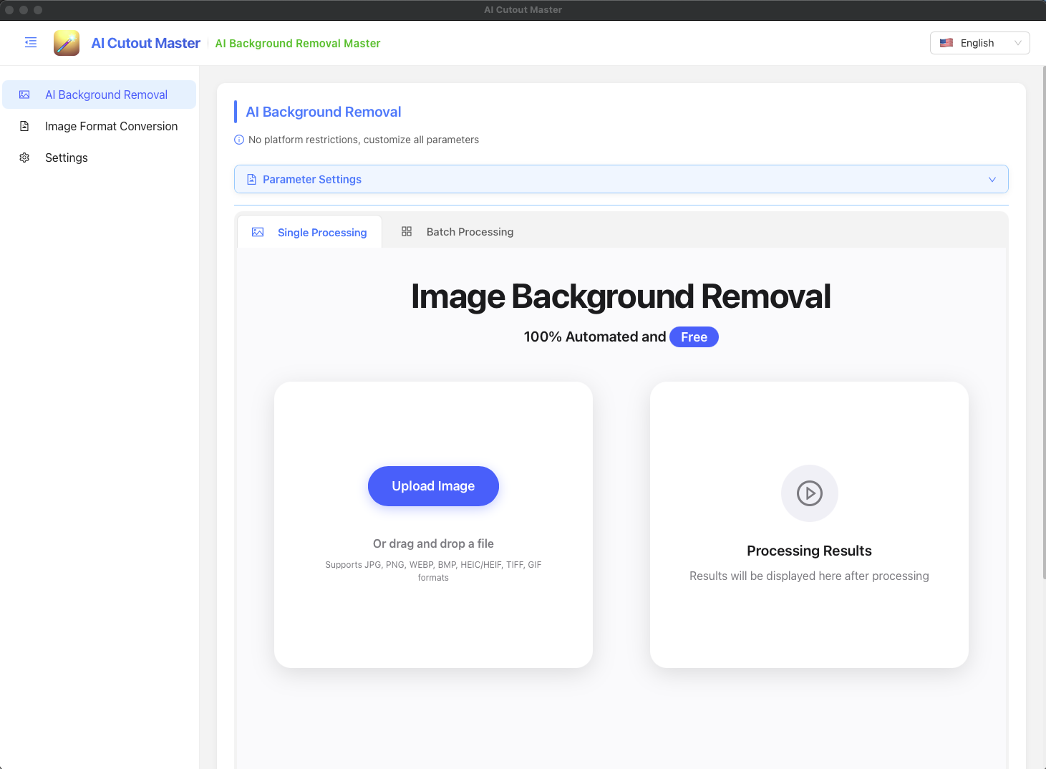1046x769 pixels.
Task: Click the AI Cutout Master magic wand logo
Action: point(66,42)
